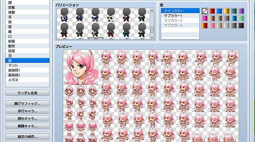Pick the red color swatch
255x142 pixels.
click(212, 11)
